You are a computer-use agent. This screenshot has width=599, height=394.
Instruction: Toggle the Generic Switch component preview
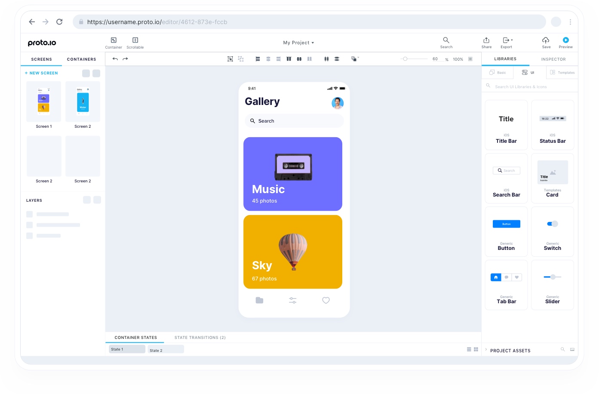pos(552,224)
